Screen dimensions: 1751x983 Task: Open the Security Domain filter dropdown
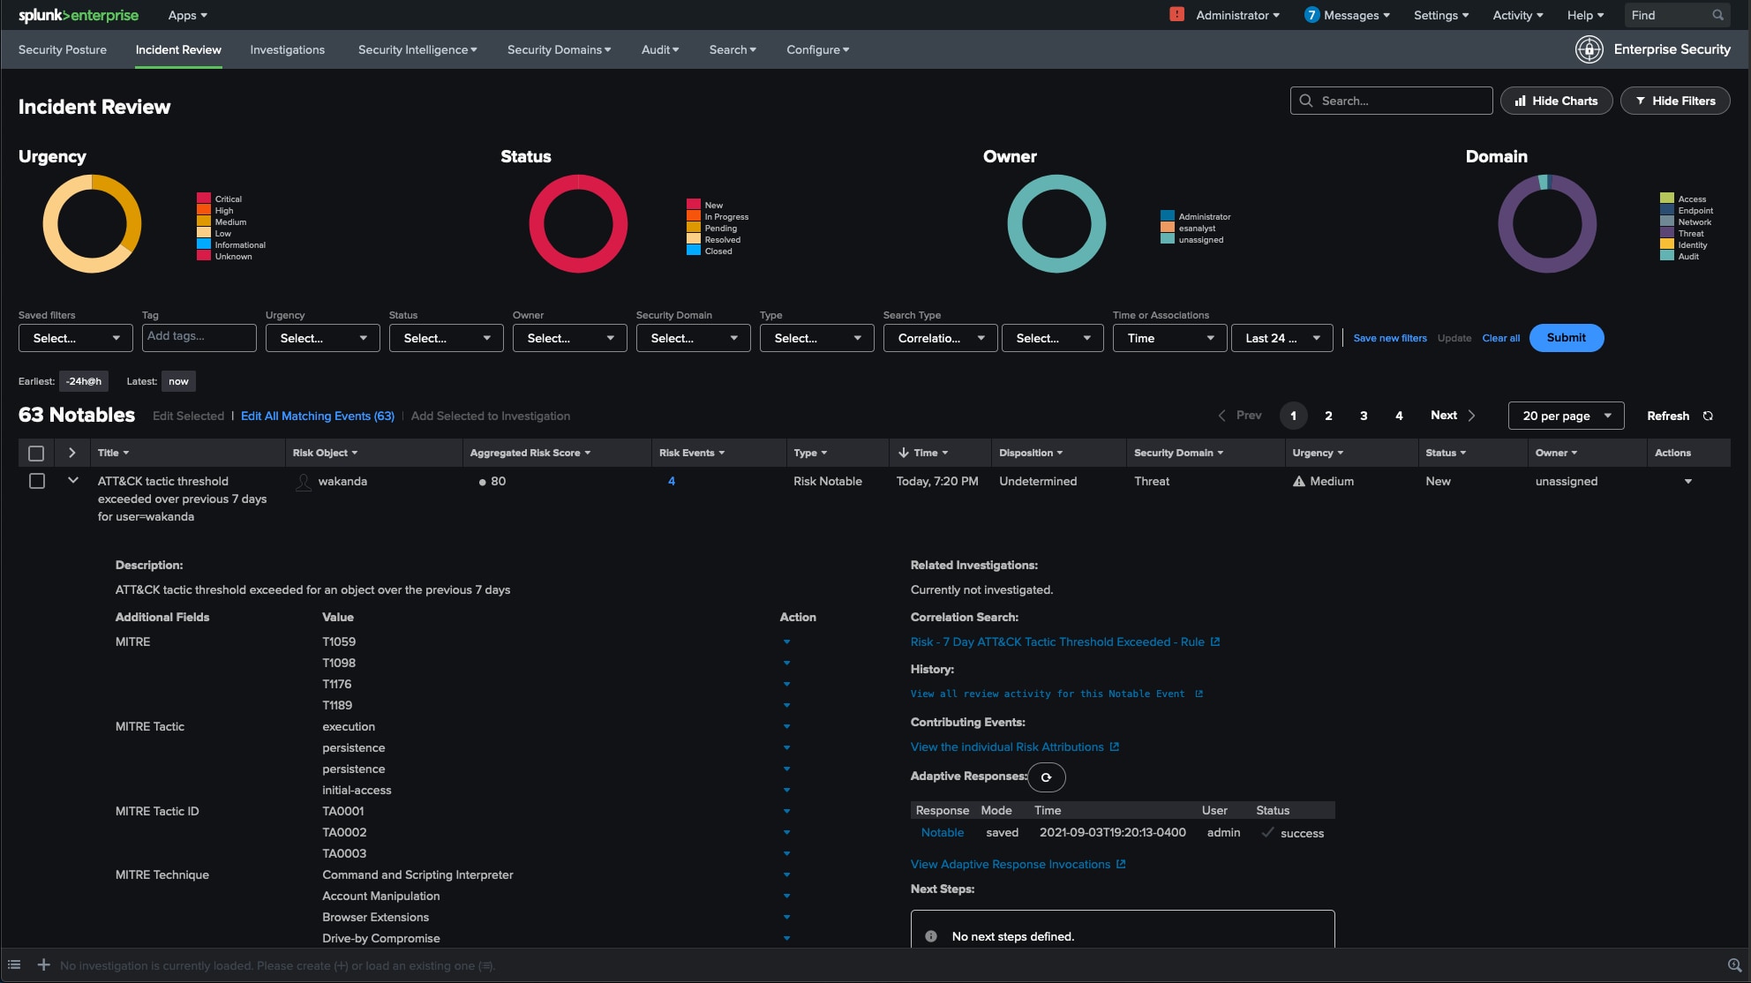(694, 338)
